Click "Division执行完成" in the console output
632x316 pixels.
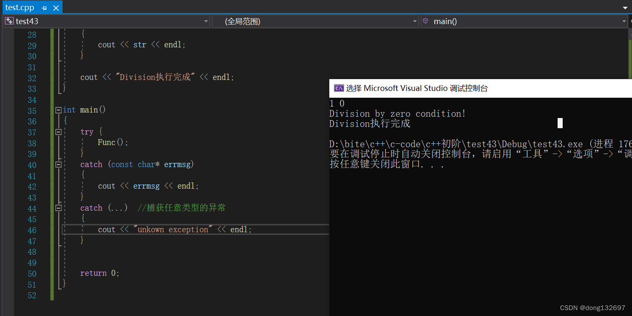[370, 124]
